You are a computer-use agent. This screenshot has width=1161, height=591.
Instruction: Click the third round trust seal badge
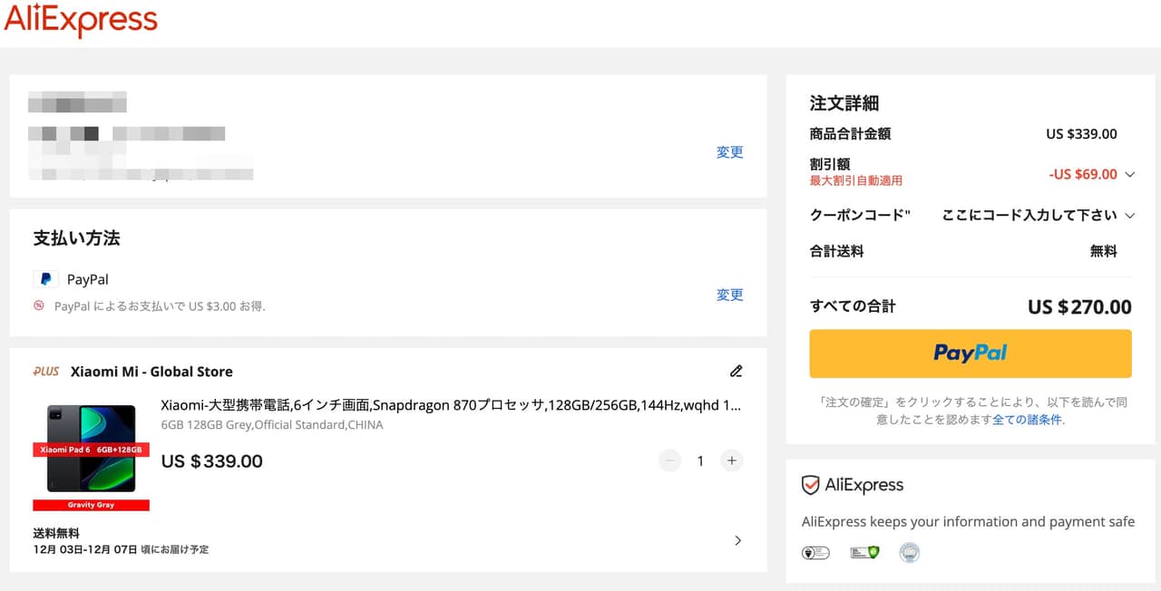(909, 552)
